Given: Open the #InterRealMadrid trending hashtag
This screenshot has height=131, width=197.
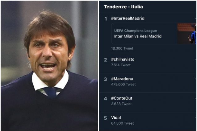Looking at the screenshot, I should (128, 18).
